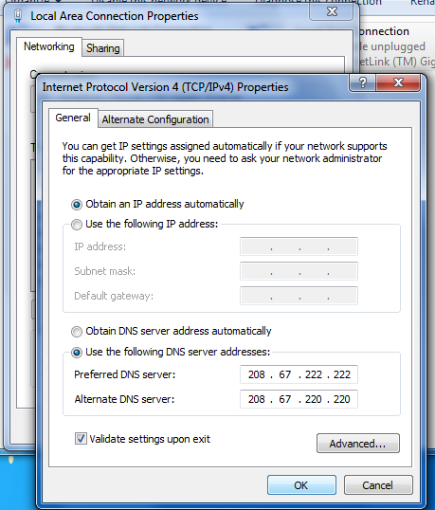Click the Advanced... button
Screen dimensions: 435x510
point(358,444)
